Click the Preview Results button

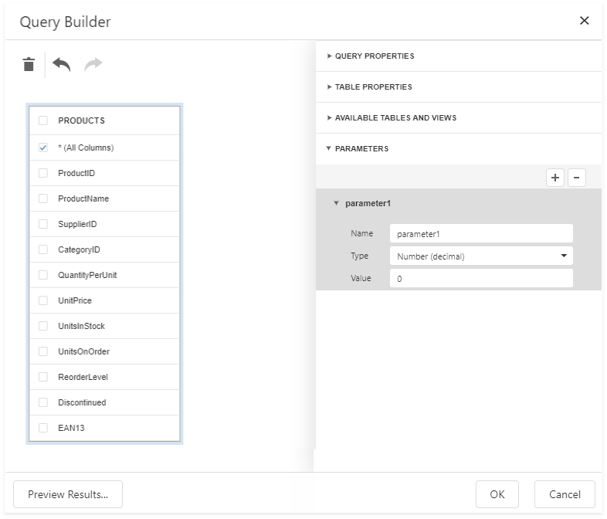[x=68, y=494]
